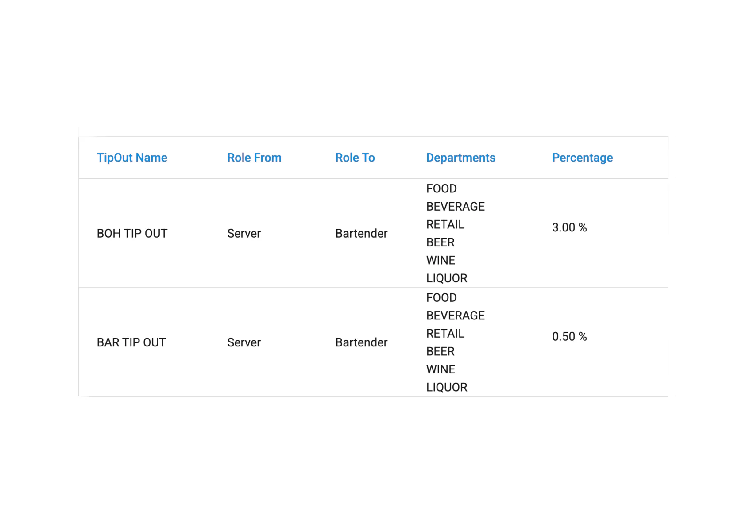Click the 3.00 % percentage value
This screenshot has width=742, height=531.
[x=569, y=227]
